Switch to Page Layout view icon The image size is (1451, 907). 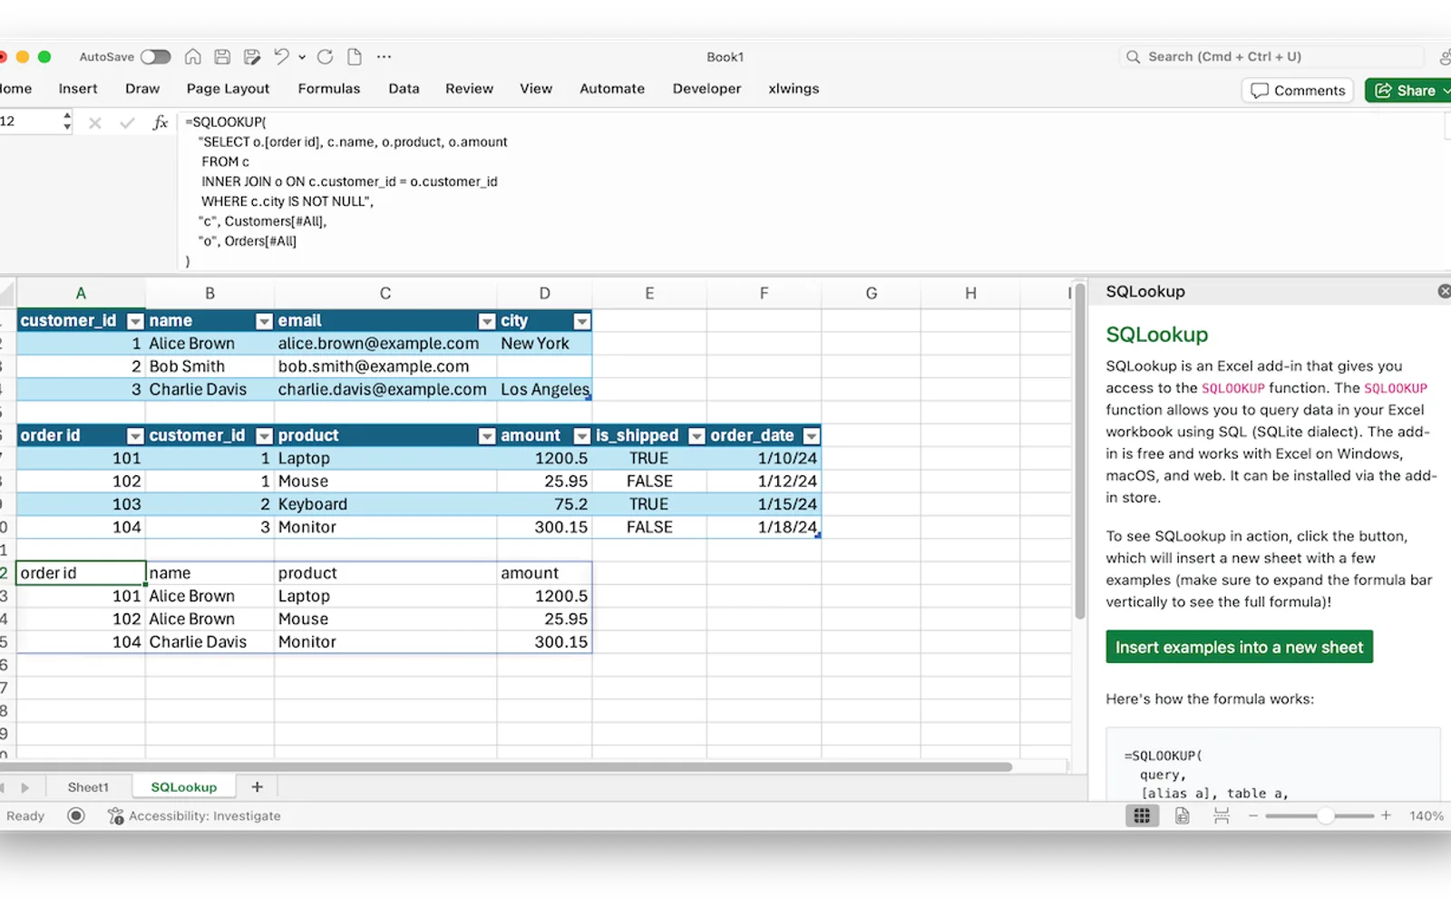pyautogui.click(x=1183, y=816)
